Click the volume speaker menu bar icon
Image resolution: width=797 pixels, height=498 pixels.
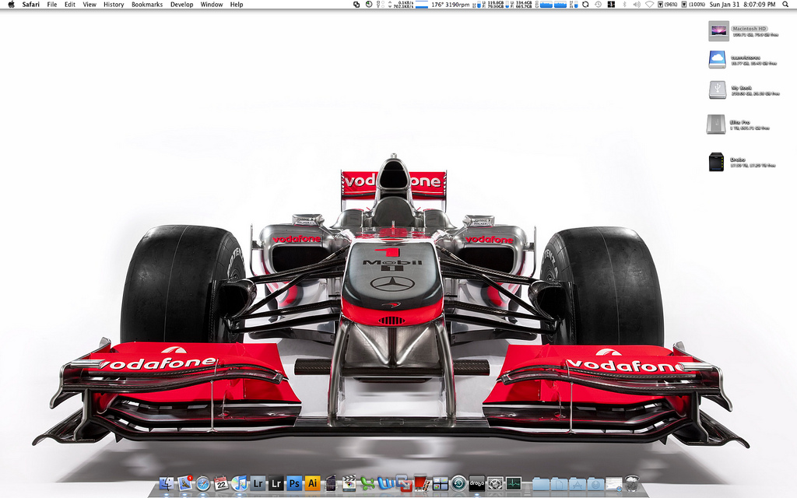637,5
